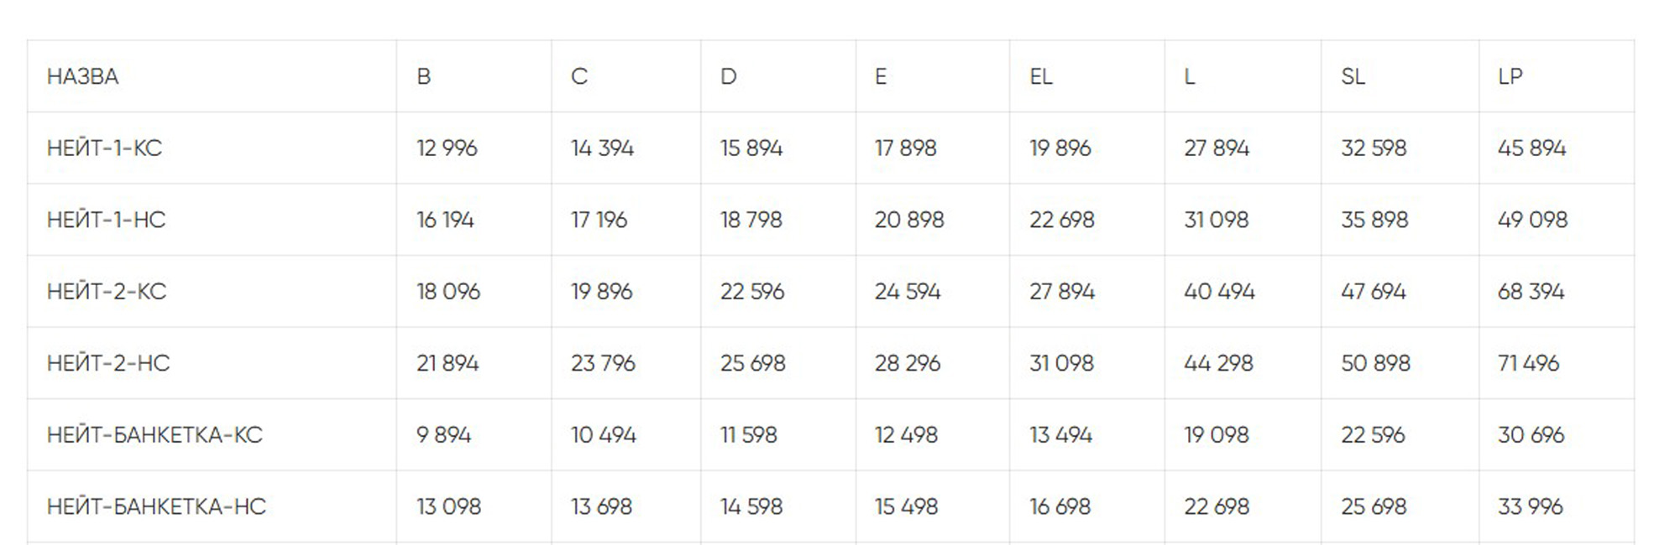The width and height of the screenshot is (1659, 545).
Task: Select the НЕЙТ-2-НС row name
Action: 108,363
